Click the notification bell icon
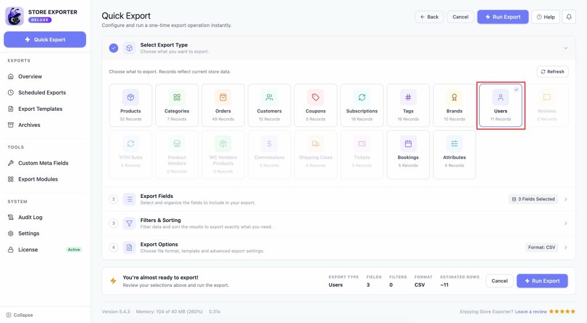The height and width of the screenshot is (323, 587). [x=569, y=17]
